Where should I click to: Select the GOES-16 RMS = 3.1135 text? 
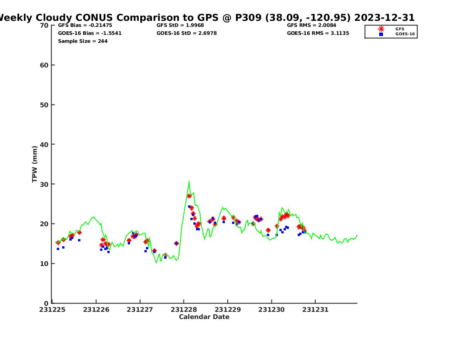pos(318,33)
